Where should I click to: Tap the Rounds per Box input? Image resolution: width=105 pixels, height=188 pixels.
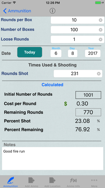(77, 20)
